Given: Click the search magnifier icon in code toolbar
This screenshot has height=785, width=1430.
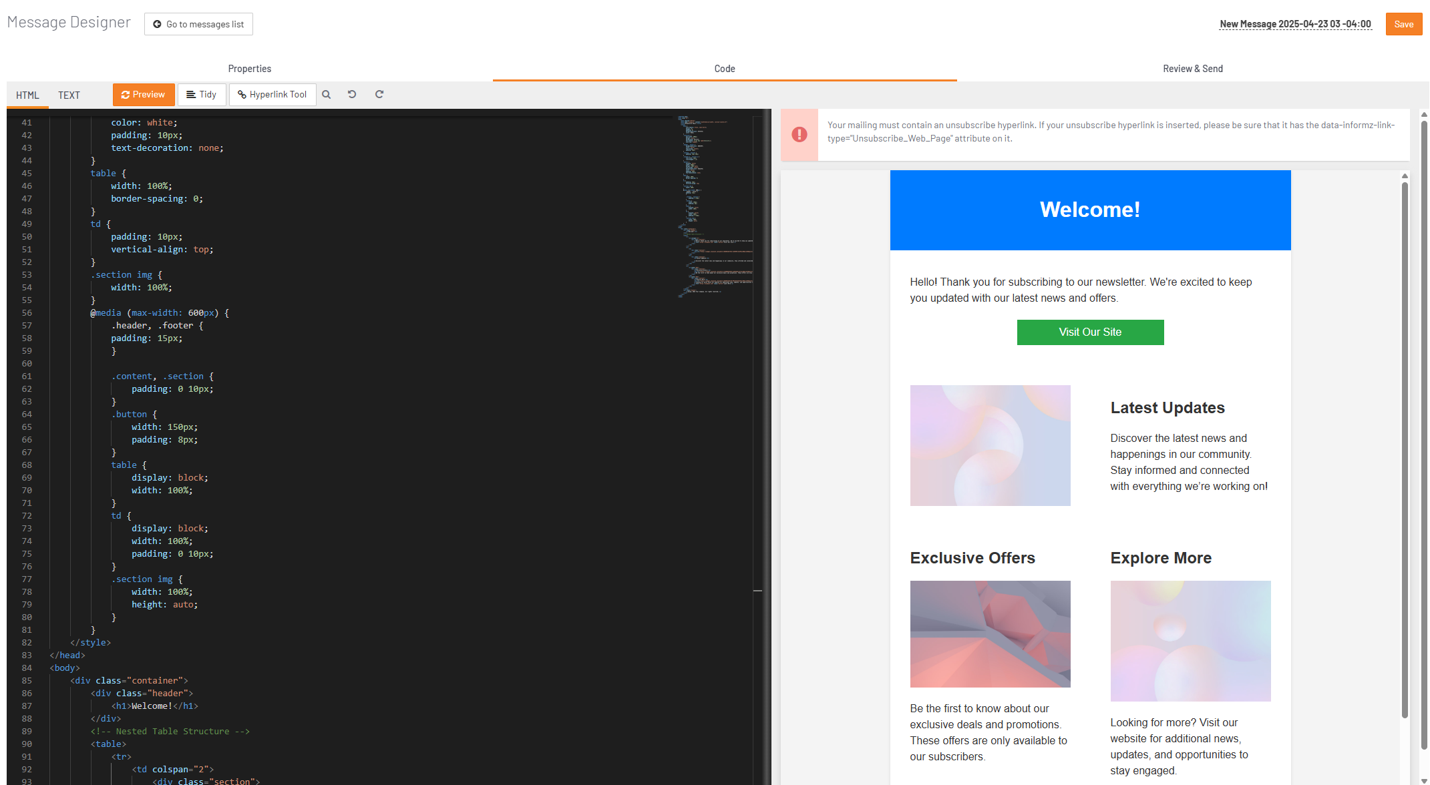Looking at the screenshot, I should coord(327,95).
